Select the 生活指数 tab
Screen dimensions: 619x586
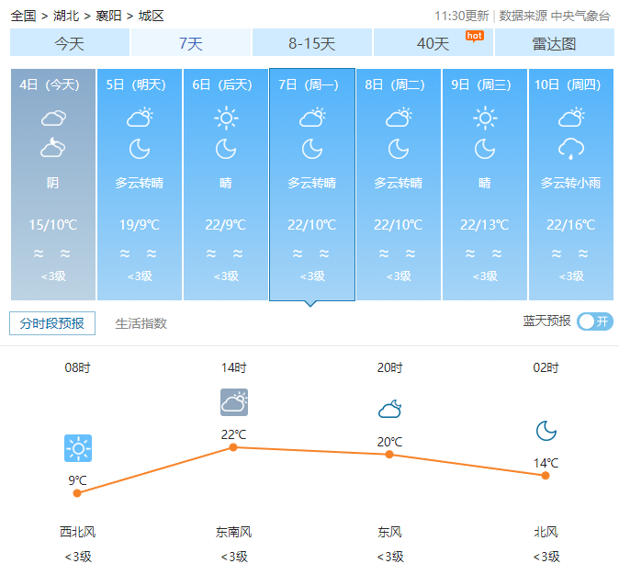pos(141,323)
